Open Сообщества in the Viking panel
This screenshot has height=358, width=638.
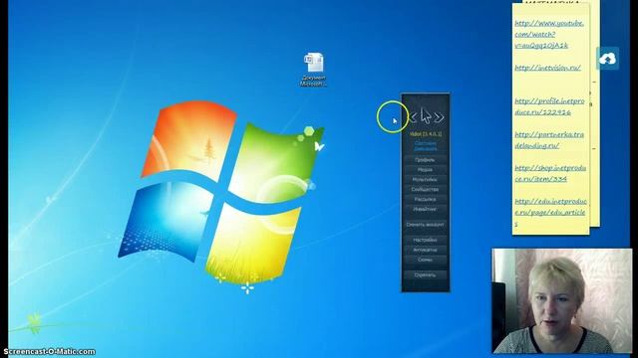(x=426, y=190)
